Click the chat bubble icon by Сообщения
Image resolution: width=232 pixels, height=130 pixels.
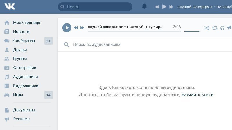(7, 41)
